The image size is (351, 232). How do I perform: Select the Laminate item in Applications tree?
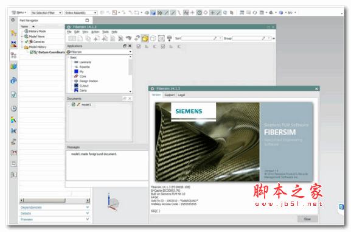pyautogui.click(x=83, y=62)
